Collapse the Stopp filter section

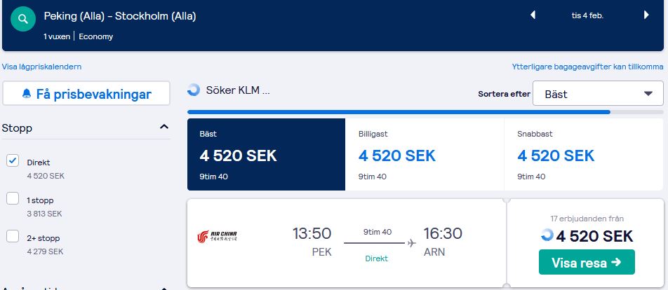coord(164,127)
